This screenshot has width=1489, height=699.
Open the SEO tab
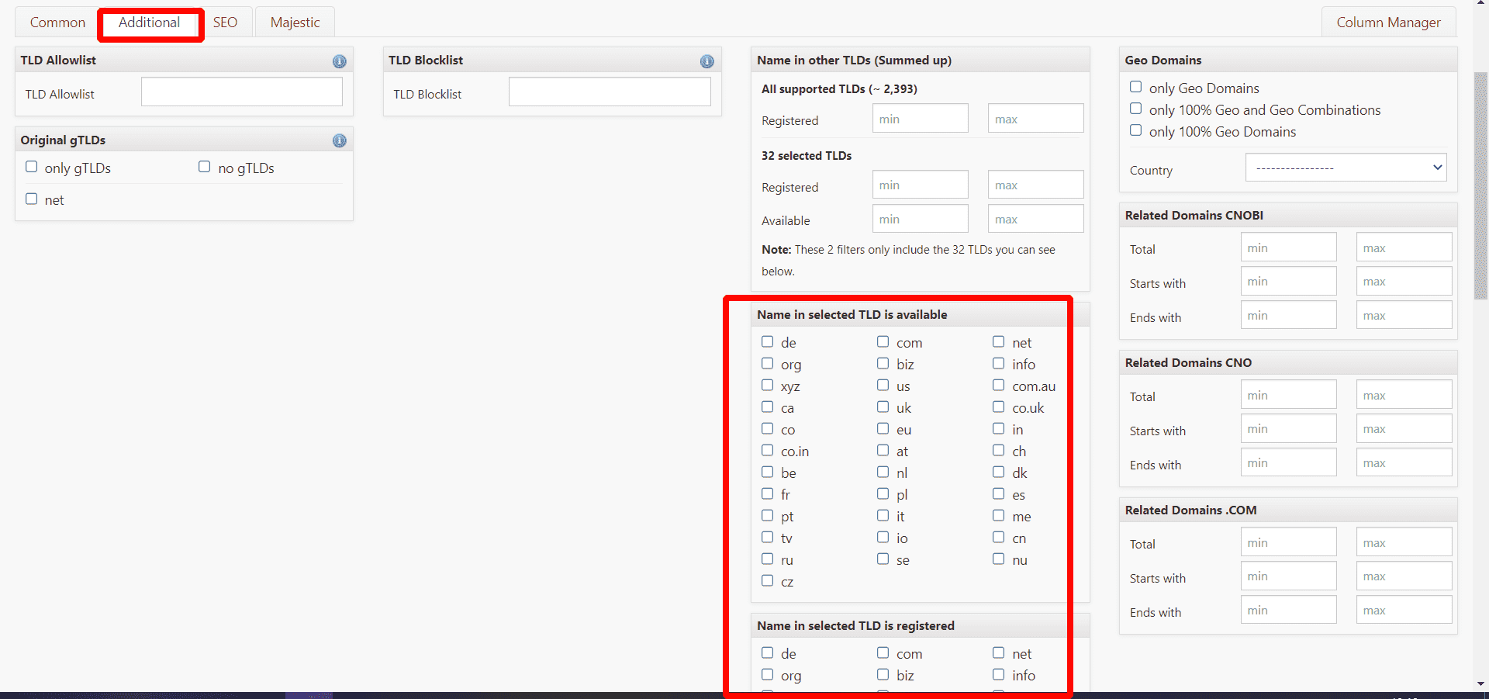[225, 22]
